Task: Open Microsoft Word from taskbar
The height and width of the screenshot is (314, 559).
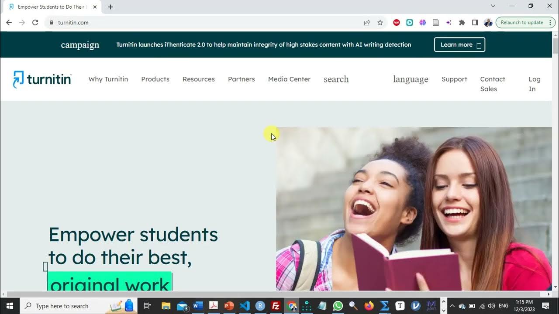Action: [x=198, y=306]
